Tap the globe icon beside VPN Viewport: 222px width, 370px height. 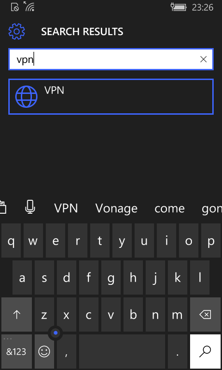(26, 97)
